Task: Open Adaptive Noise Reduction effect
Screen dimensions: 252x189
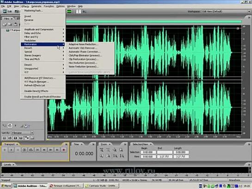Action: pyautogui.click(x=90, y=44)
